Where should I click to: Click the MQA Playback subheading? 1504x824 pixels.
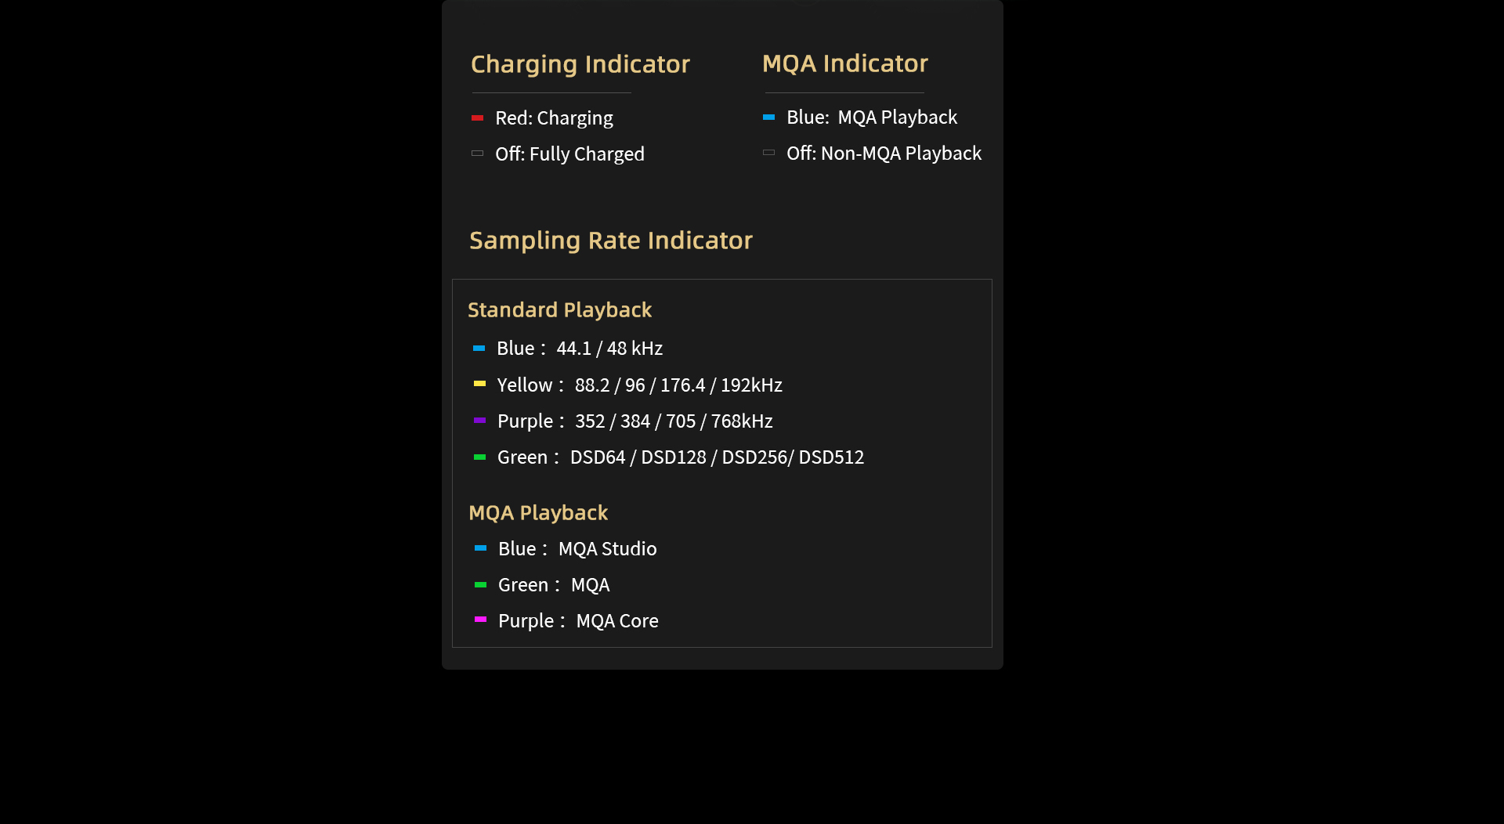(x=537, y=513)
